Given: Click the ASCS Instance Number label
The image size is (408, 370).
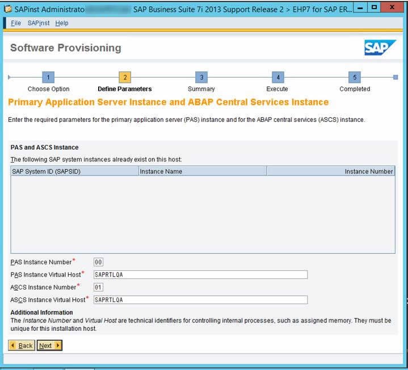Looking at the screenshot, I should pyautogui.click(x=43, y=287).
